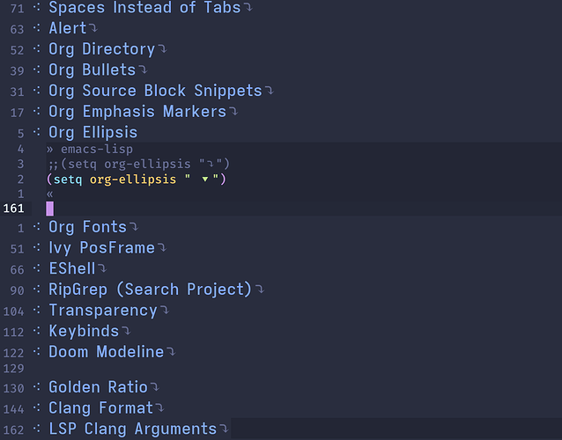Click the source block end marker «
Viewport: 562px width, 440px height.
pos(50,194)
